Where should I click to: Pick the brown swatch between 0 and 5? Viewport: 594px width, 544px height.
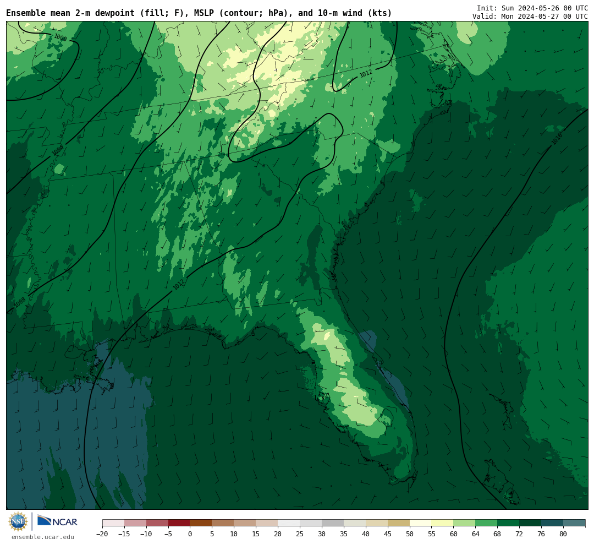point(201,523)
